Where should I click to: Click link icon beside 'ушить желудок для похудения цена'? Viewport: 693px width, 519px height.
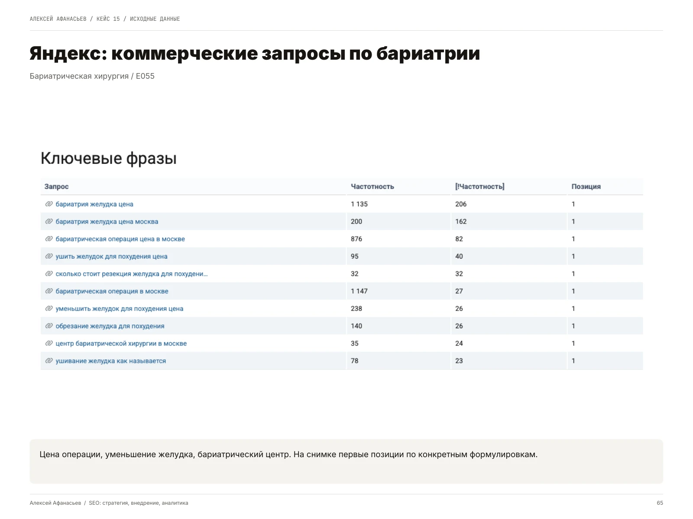49,256
